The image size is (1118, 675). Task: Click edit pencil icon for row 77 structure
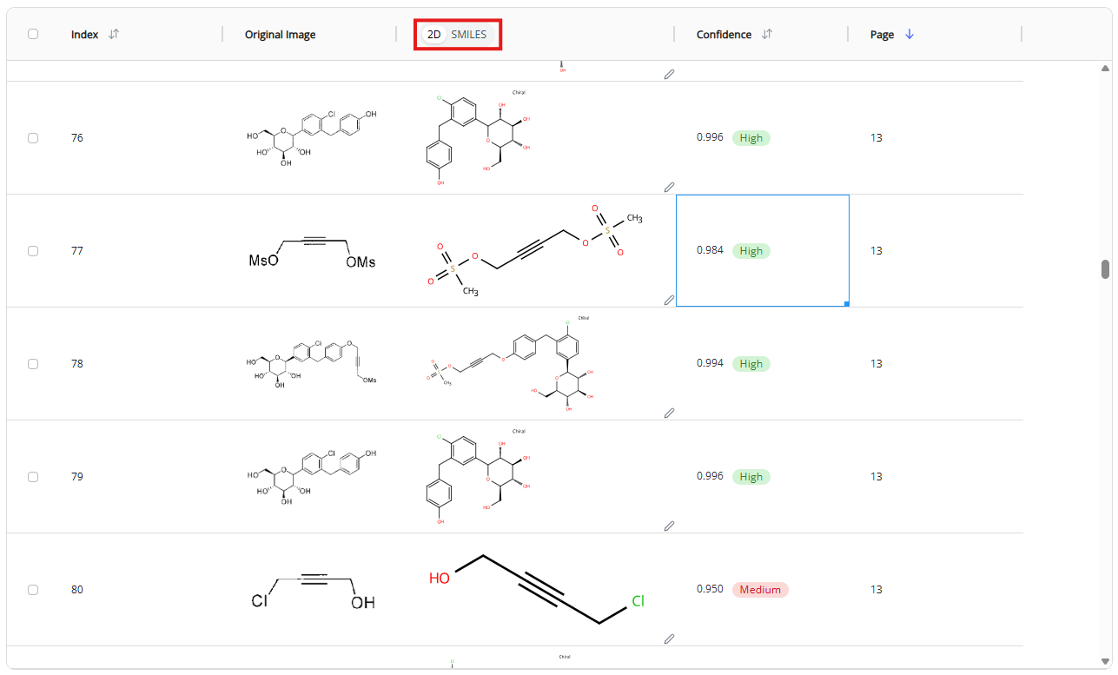point(669,300)
